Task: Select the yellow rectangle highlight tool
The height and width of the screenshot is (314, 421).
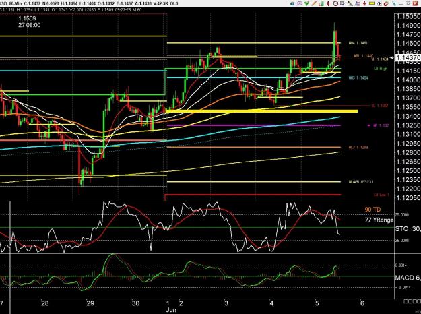Action: point(372,3)
